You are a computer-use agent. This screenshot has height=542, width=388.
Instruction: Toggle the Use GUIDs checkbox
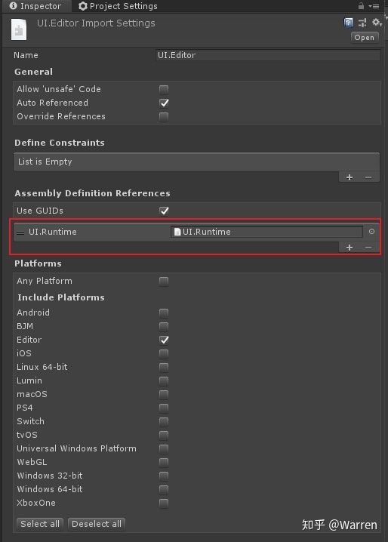[164, 211]
